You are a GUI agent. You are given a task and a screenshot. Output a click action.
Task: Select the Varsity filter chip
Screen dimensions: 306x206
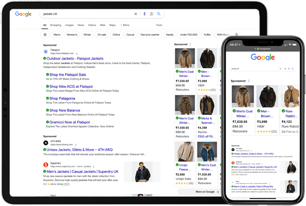170,35
